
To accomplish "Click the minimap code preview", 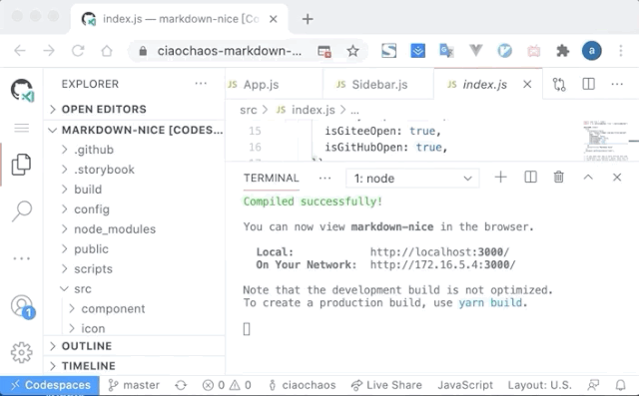I will (605, 141).
